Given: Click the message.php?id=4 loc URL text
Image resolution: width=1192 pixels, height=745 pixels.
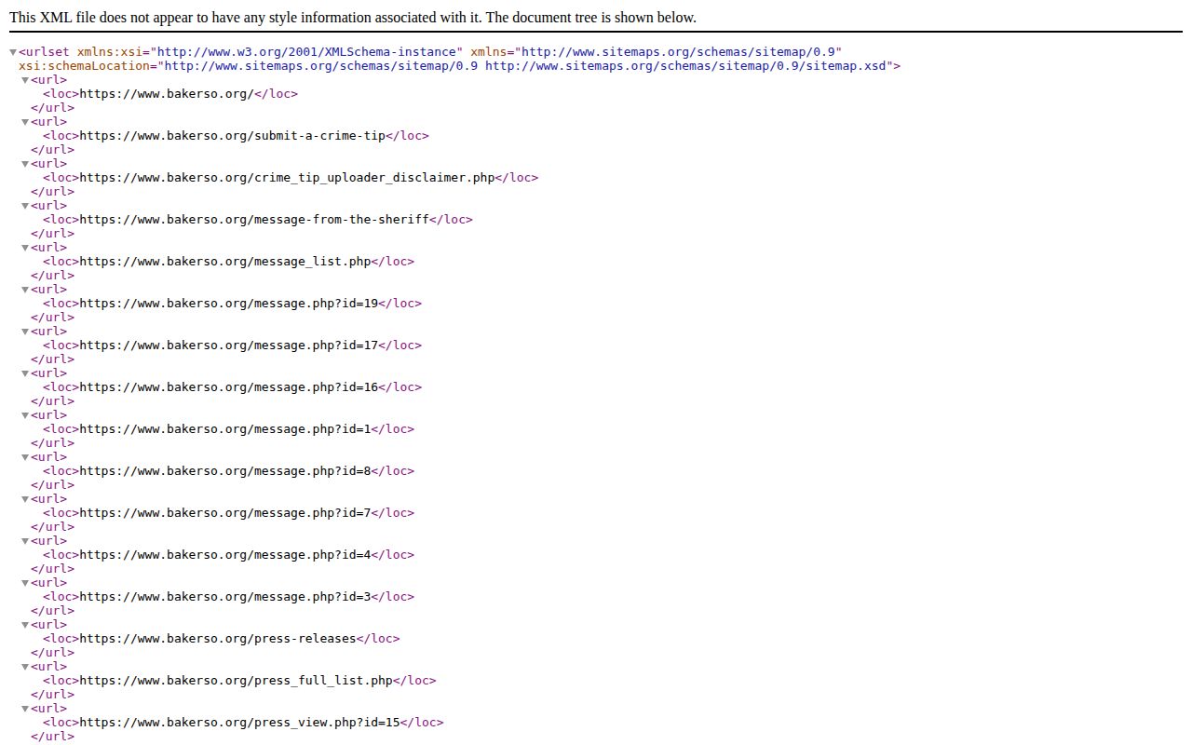Looking at the screenshot, I should click(x=225, y=555).
